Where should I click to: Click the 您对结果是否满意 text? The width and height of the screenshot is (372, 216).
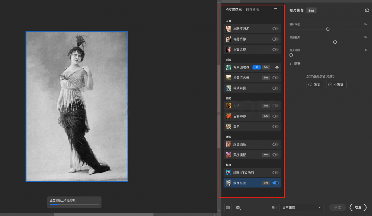pos(320,76)
